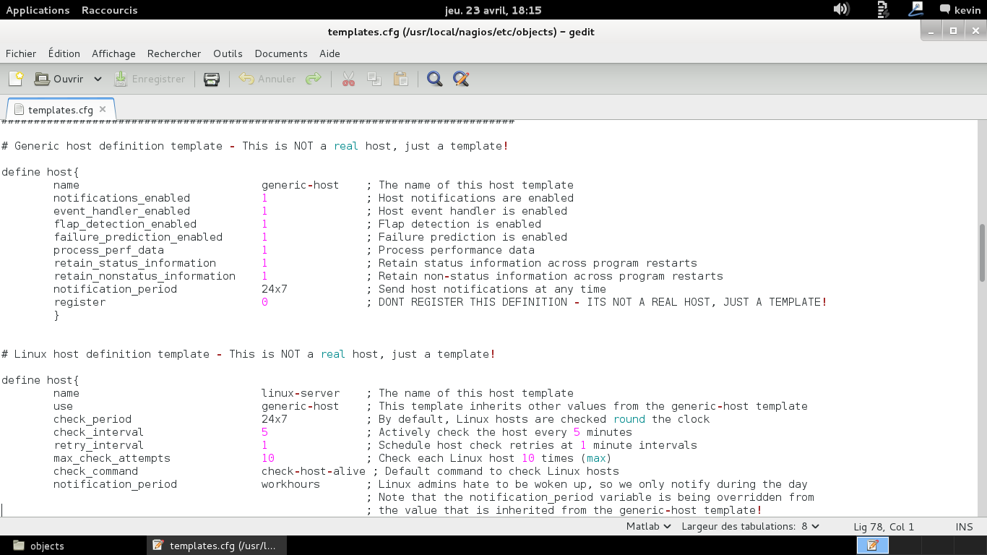Click the check_command directive
The width and height of the screenshot is (987, 555).
click(95, 471)
